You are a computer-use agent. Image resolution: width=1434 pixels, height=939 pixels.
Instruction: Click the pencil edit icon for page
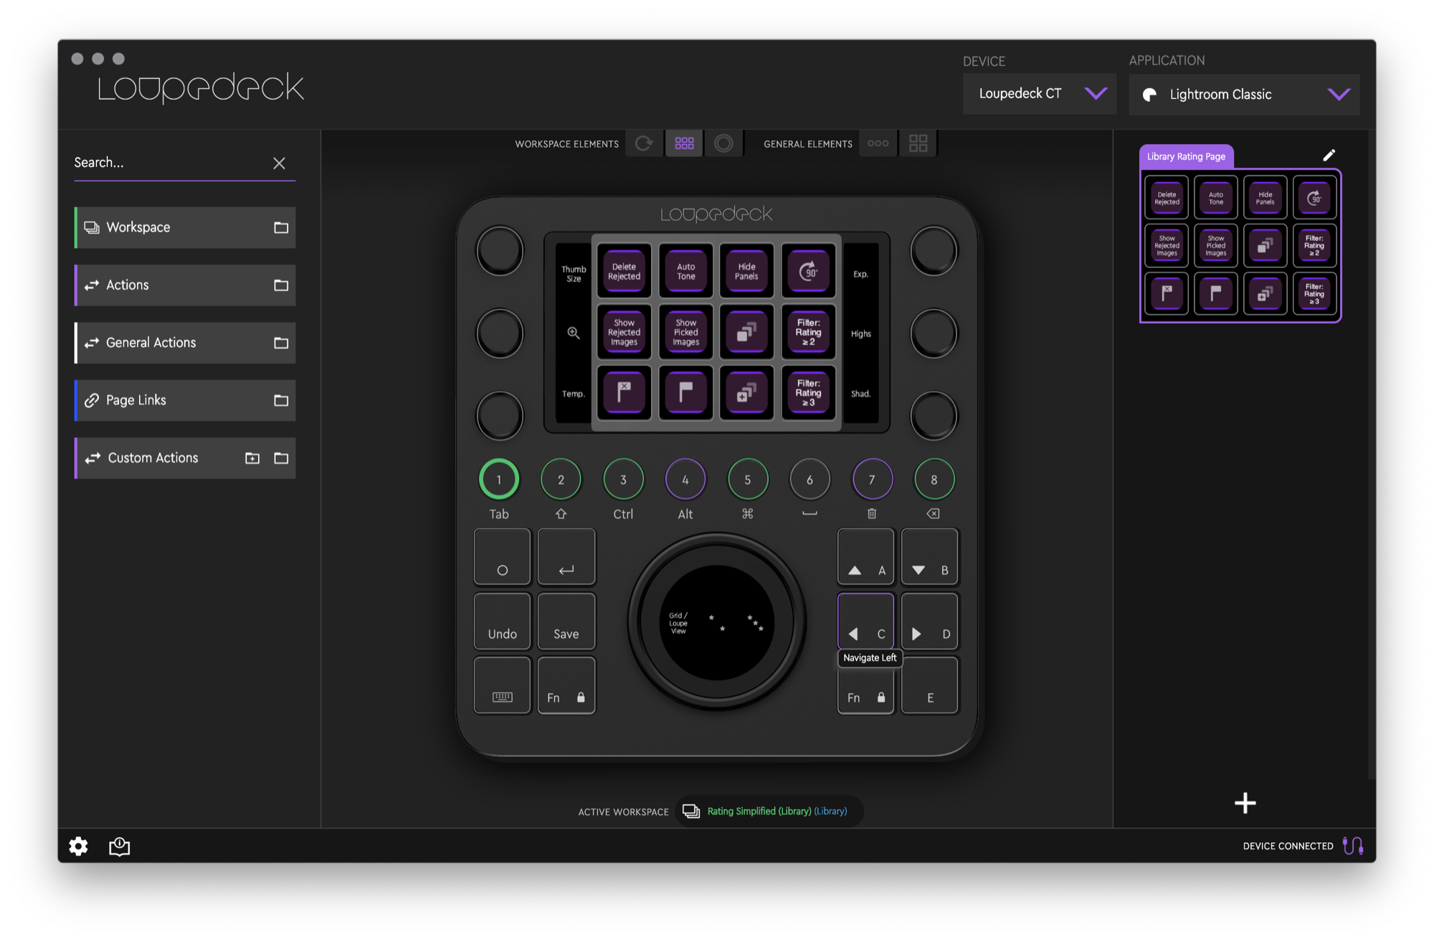[1329, 156]
